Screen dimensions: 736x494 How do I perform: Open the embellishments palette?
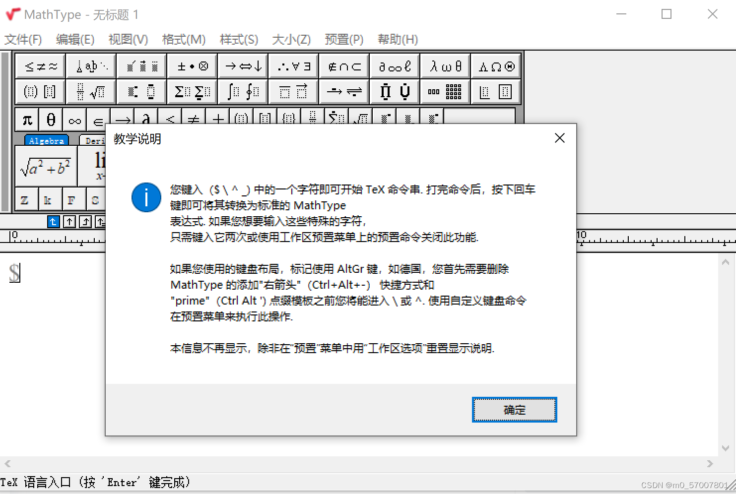tap(142, 66)
